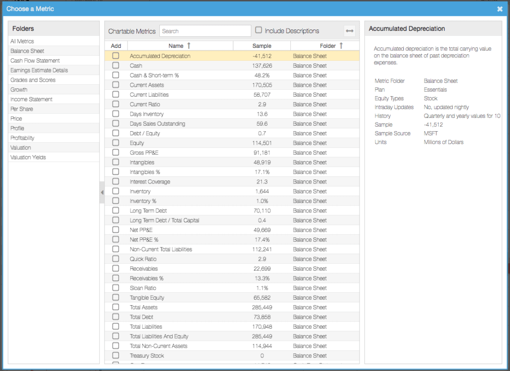Open the Profitability folder
Image resolution: width=510 pixels, height=371 pixels.
pos(54,138)
